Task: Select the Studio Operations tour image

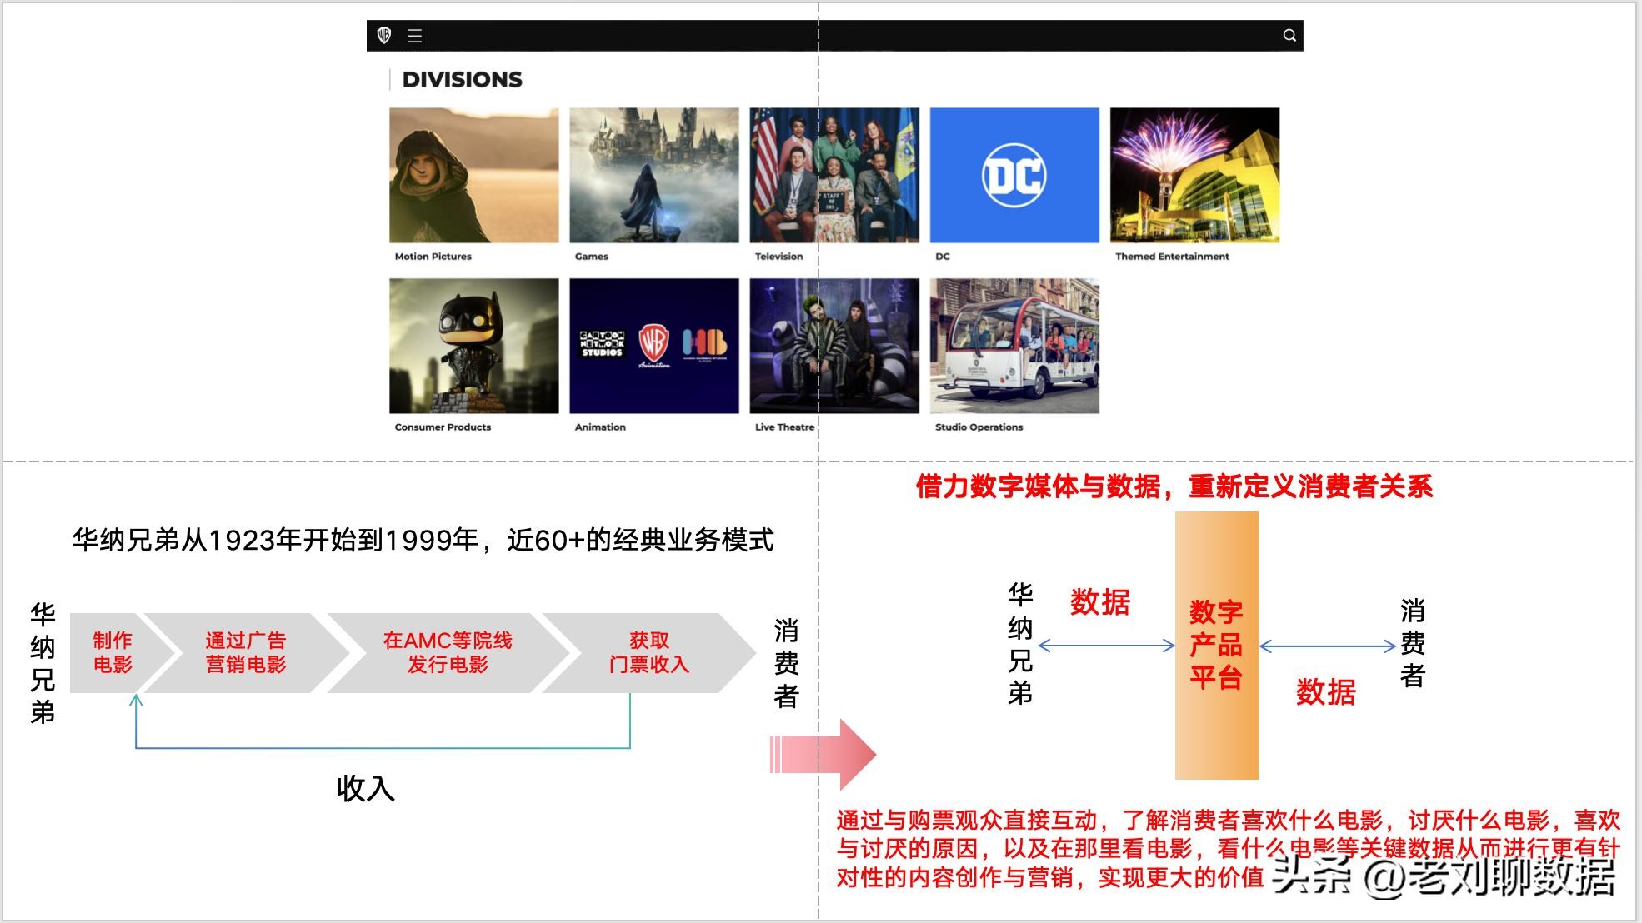Action: point(1014,346)
